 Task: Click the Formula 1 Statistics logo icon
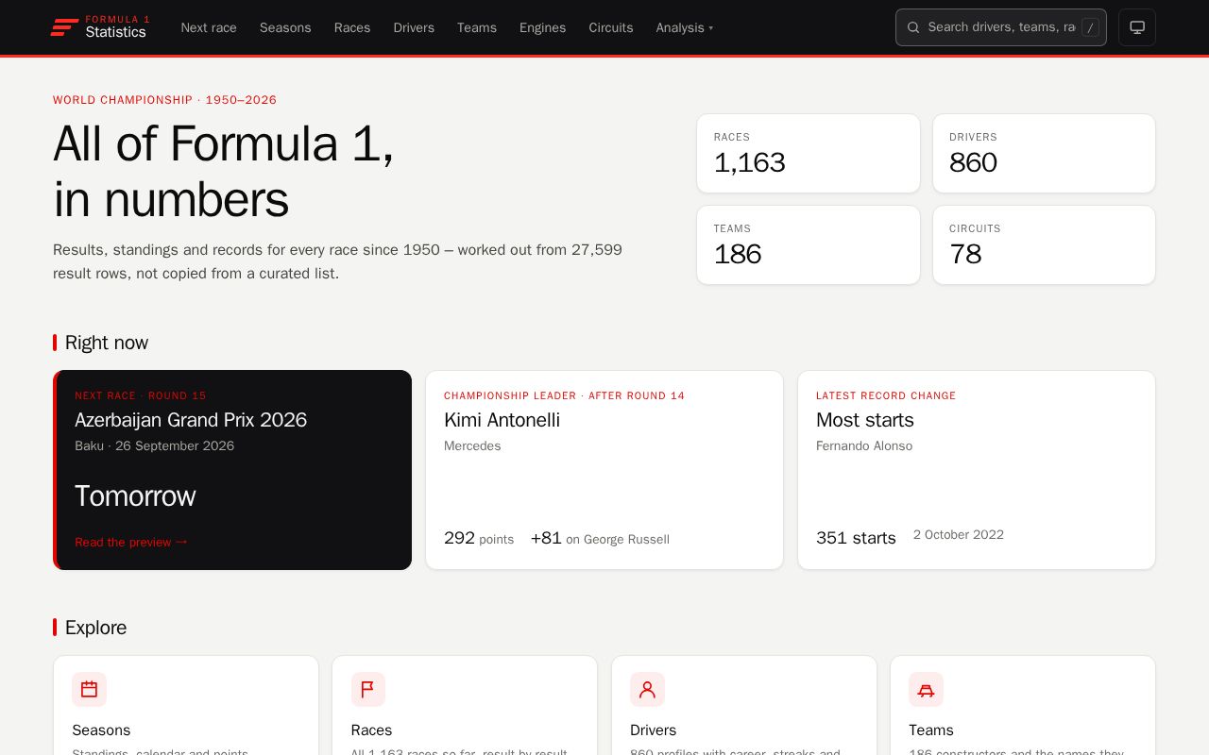coord(64,27)
